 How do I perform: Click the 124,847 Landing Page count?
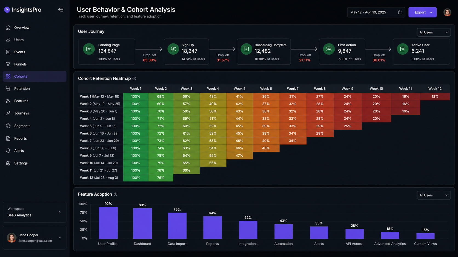[107, 51]
